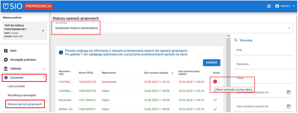298x113 pixels.
Task: Expand the Typ operacji dropdown
Action: [x=289, y=28]
